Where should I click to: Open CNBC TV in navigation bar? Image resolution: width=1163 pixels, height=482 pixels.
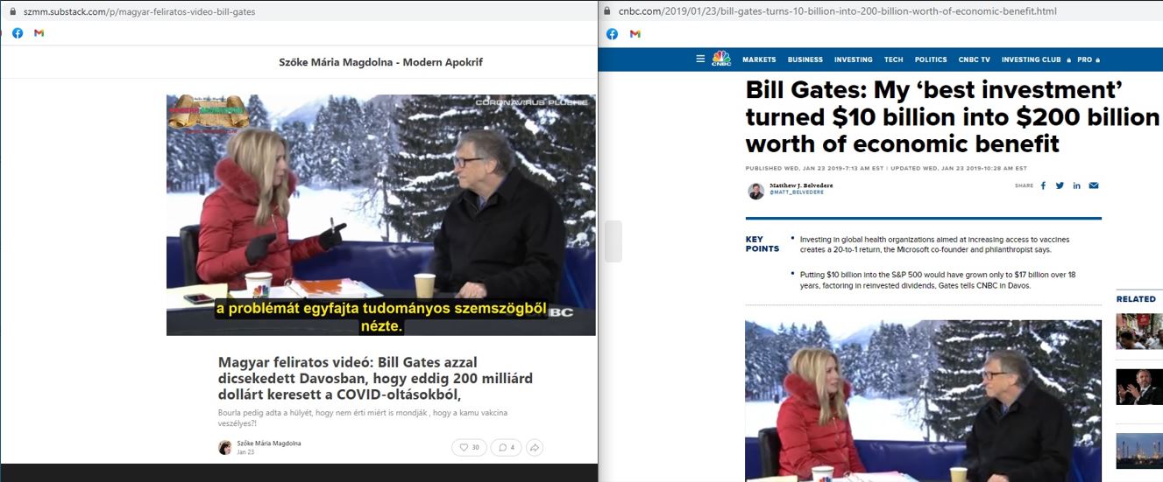(x=974, y=59)
